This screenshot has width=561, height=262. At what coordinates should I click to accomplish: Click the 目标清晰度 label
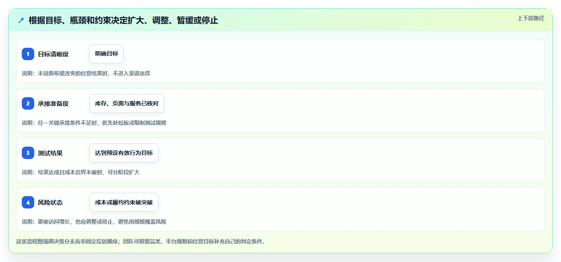(54, 54)
